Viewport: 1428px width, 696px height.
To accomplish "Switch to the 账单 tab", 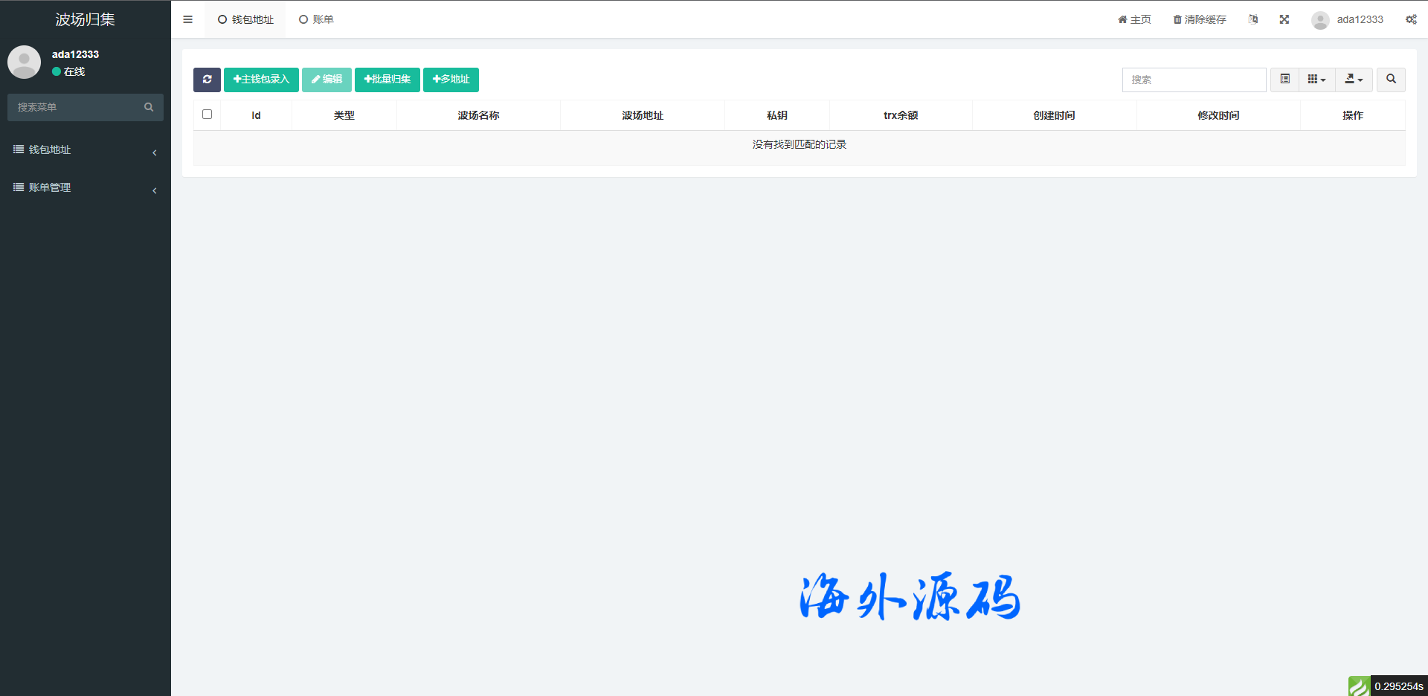I will [316, 19].
